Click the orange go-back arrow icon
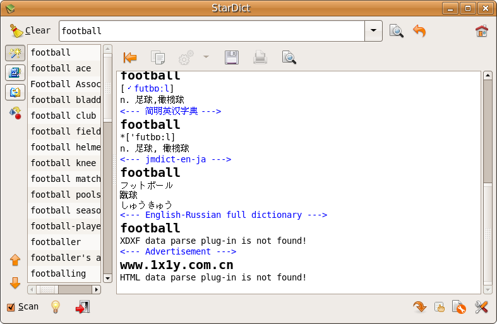This screenshot has height=324, width=497. [420, 31]
